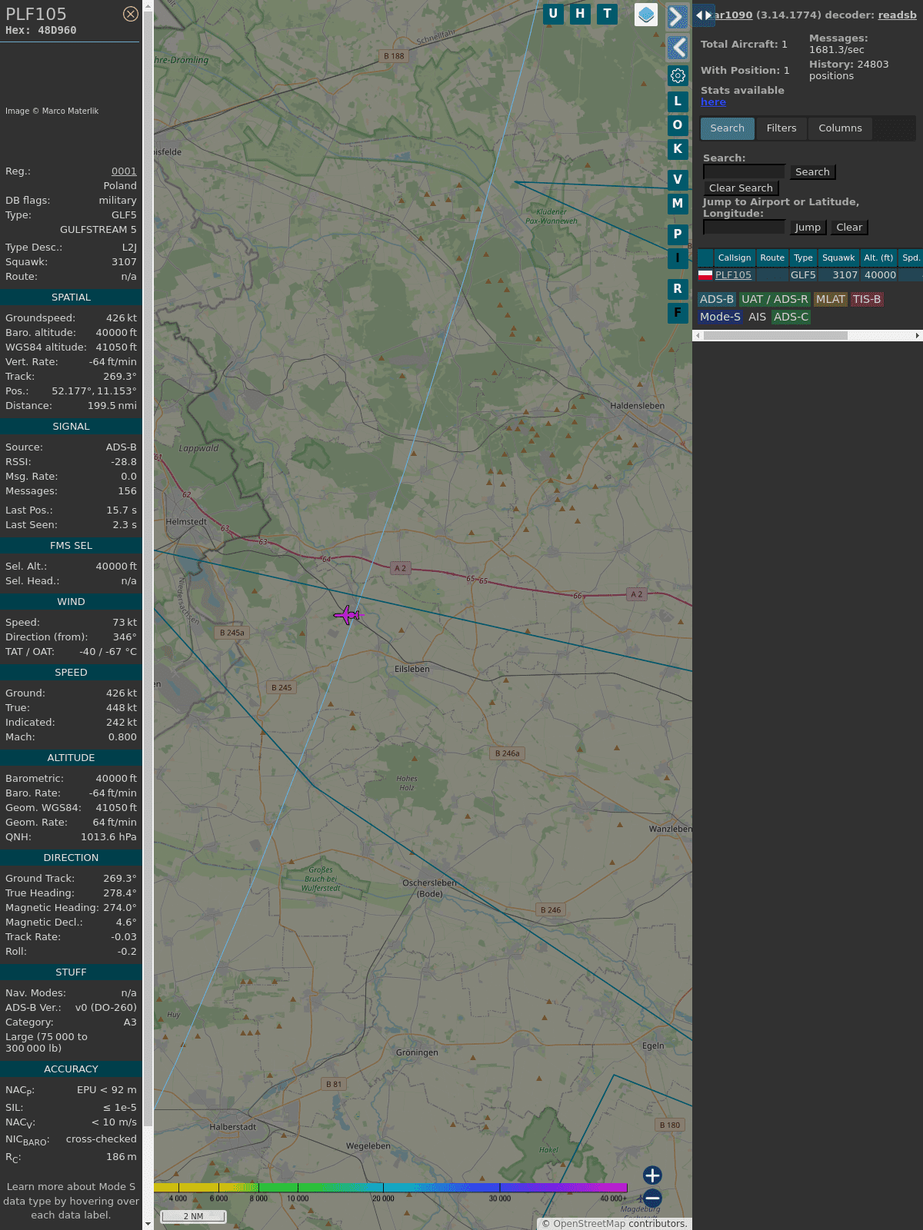Viewport: 923px width, 1230px height.
Task: Toggle the M map button
Action: 678,204
